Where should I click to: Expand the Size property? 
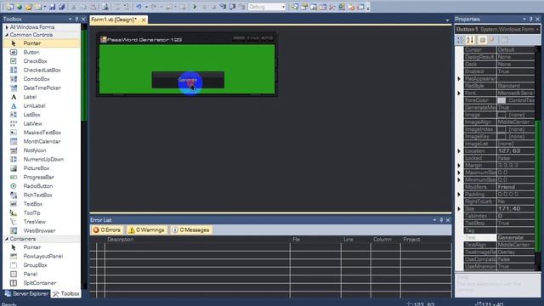pos(459,209)
